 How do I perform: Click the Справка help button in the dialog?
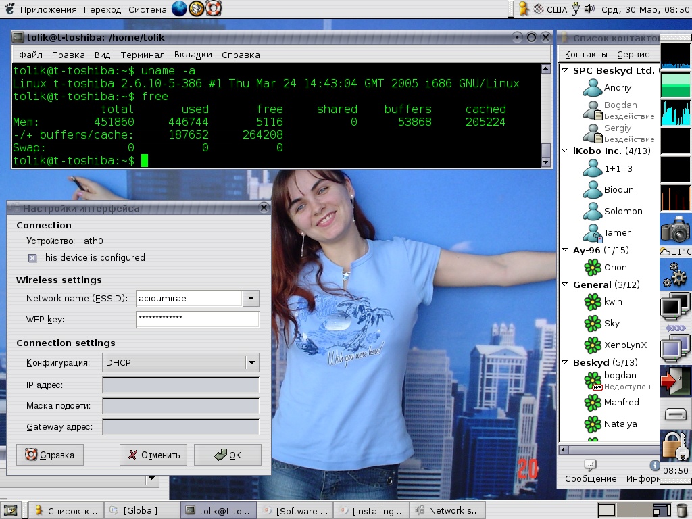(x=50, y=455)
